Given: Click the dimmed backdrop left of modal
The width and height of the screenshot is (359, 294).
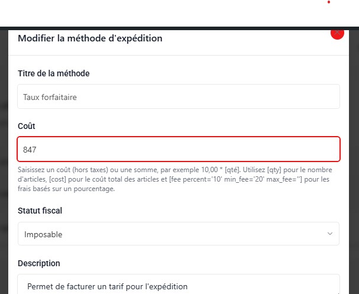Looking at the screenshot, I should 4,166.
